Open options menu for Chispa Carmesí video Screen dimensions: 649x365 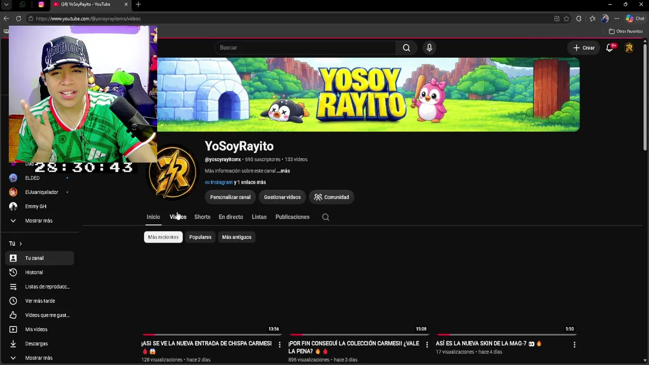click(279, 345)
